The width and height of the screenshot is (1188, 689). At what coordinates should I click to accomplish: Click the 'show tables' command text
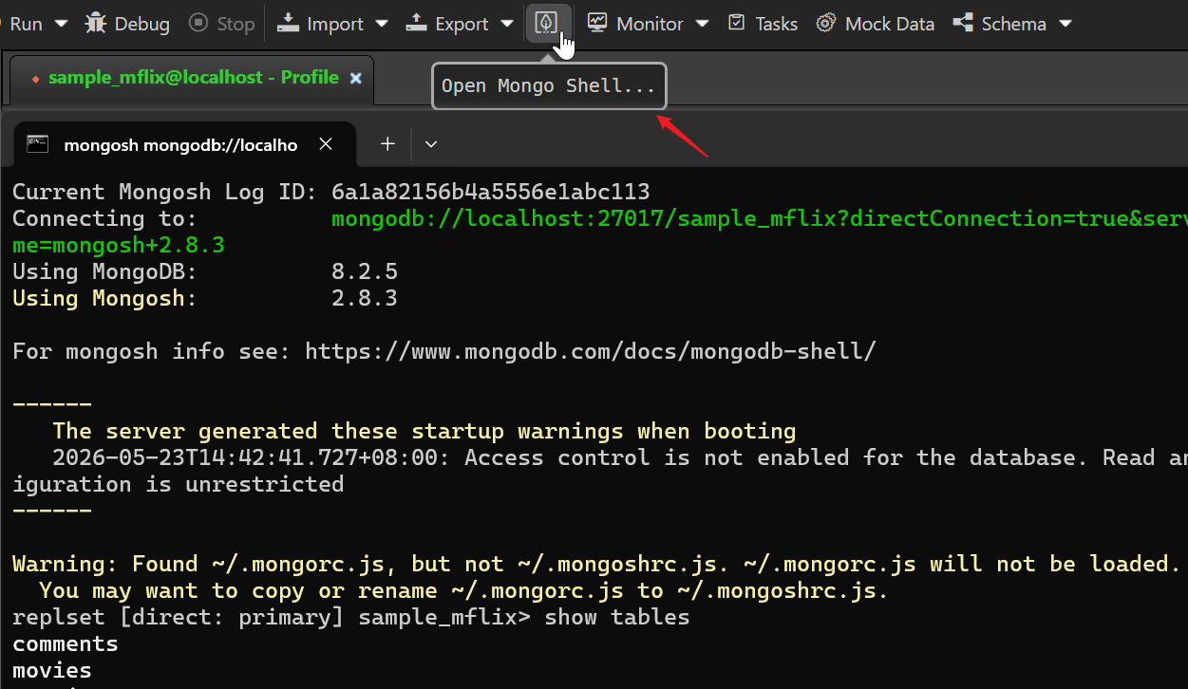617,617
